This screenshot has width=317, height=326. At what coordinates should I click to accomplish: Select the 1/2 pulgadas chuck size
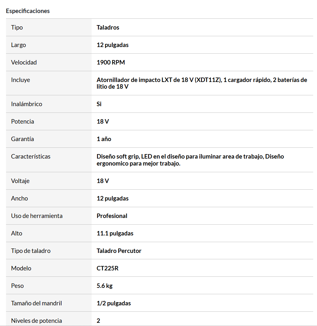114,303
